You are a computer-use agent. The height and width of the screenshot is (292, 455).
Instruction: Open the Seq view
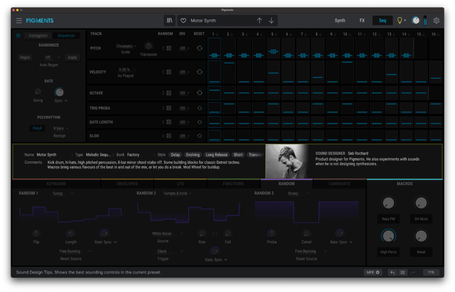pyautogui.click(x=383, y=20)
